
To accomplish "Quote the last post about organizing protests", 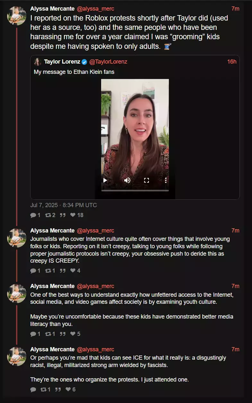I will coord(58,390).
